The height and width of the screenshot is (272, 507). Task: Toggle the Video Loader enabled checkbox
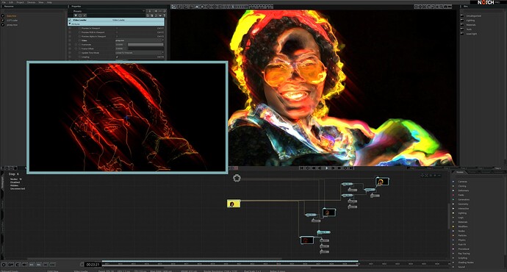point(70,20)
